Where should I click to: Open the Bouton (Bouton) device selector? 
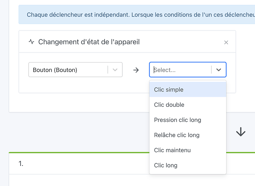(x=75, y=70)
